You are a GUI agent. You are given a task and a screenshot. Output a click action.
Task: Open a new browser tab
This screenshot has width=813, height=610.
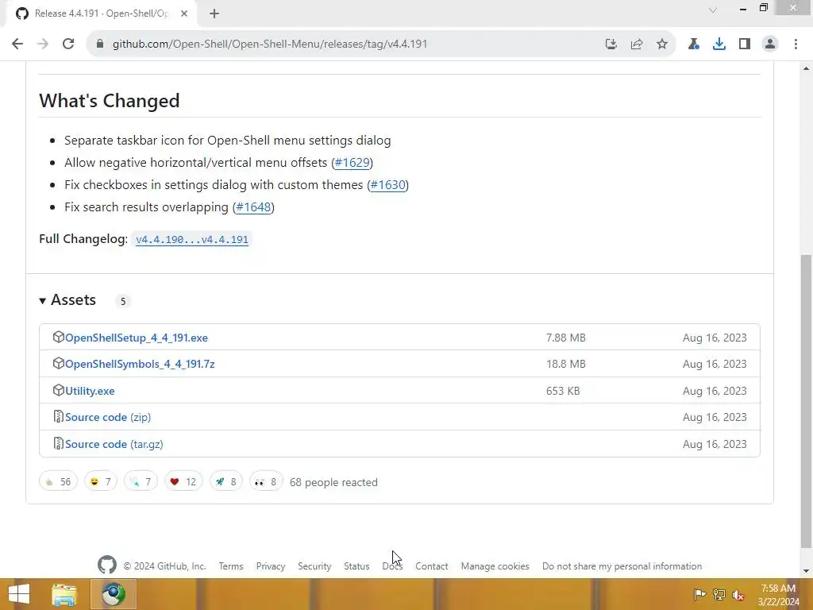pyautogui.click(x=214, y=14)
